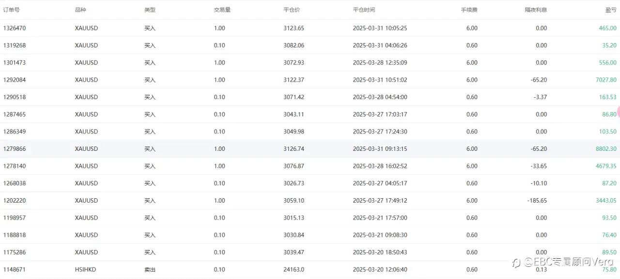The image size is (620, 279).
Task: Click 卖出 type cell in last row
Action: [150, 269]
